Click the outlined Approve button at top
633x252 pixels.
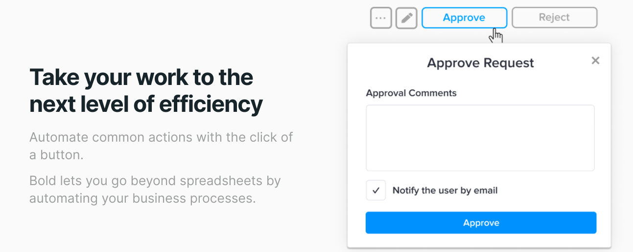[464, 18]
